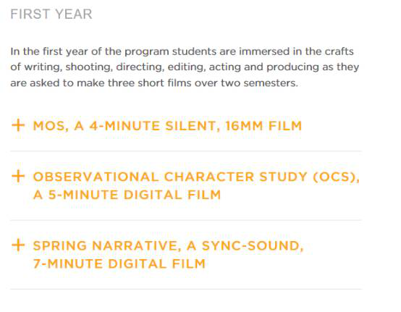Click the '(OCS),' abbreviation in the title
401x312 pixels.
click(336, 177)
